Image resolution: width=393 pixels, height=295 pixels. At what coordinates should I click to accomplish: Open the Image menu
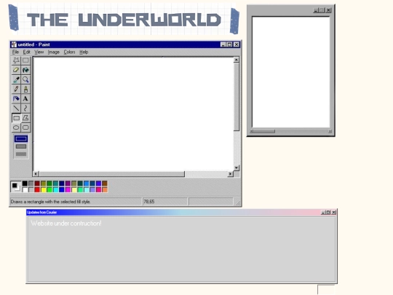(x=53, y=52)
